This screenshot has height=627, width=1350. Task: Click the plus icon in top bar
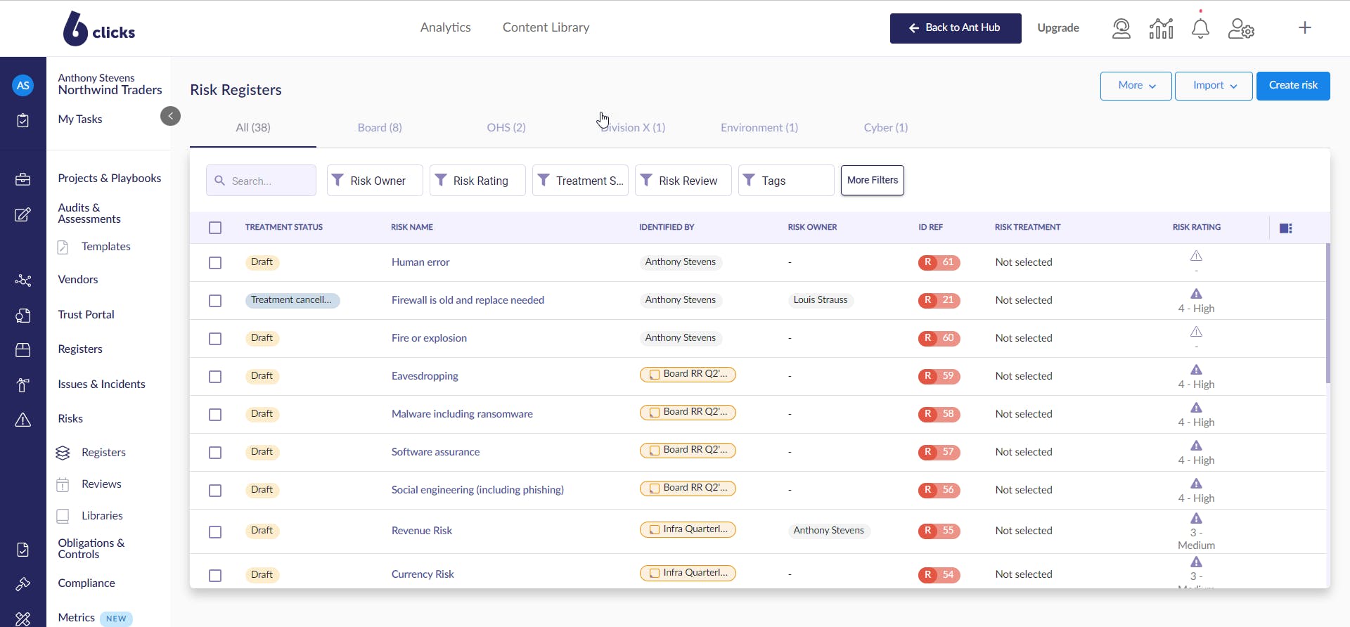coord(1305,27)
